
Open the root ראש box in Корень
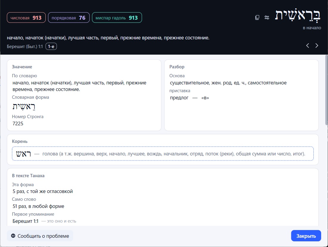(163, 154)
